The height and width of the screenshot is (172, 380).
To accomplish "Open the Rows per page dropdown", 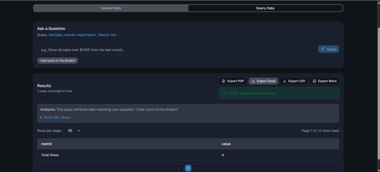I will click(73, 131).
